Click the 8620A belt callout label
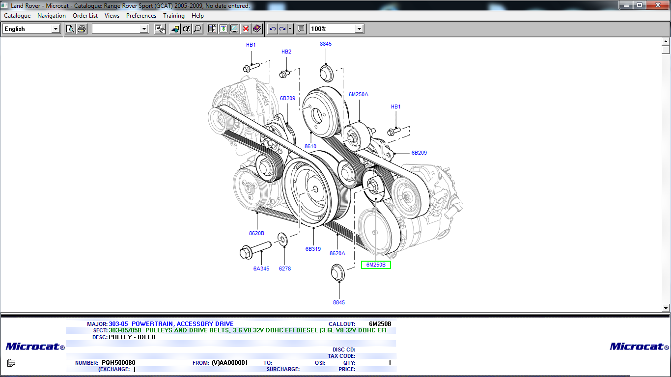671x377 pixels. point(337,253)
